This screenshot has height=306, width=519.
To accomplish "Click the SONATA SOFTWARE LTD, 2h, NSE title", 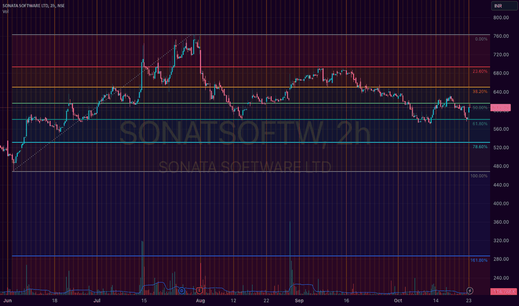I will [x=33, y=6].
